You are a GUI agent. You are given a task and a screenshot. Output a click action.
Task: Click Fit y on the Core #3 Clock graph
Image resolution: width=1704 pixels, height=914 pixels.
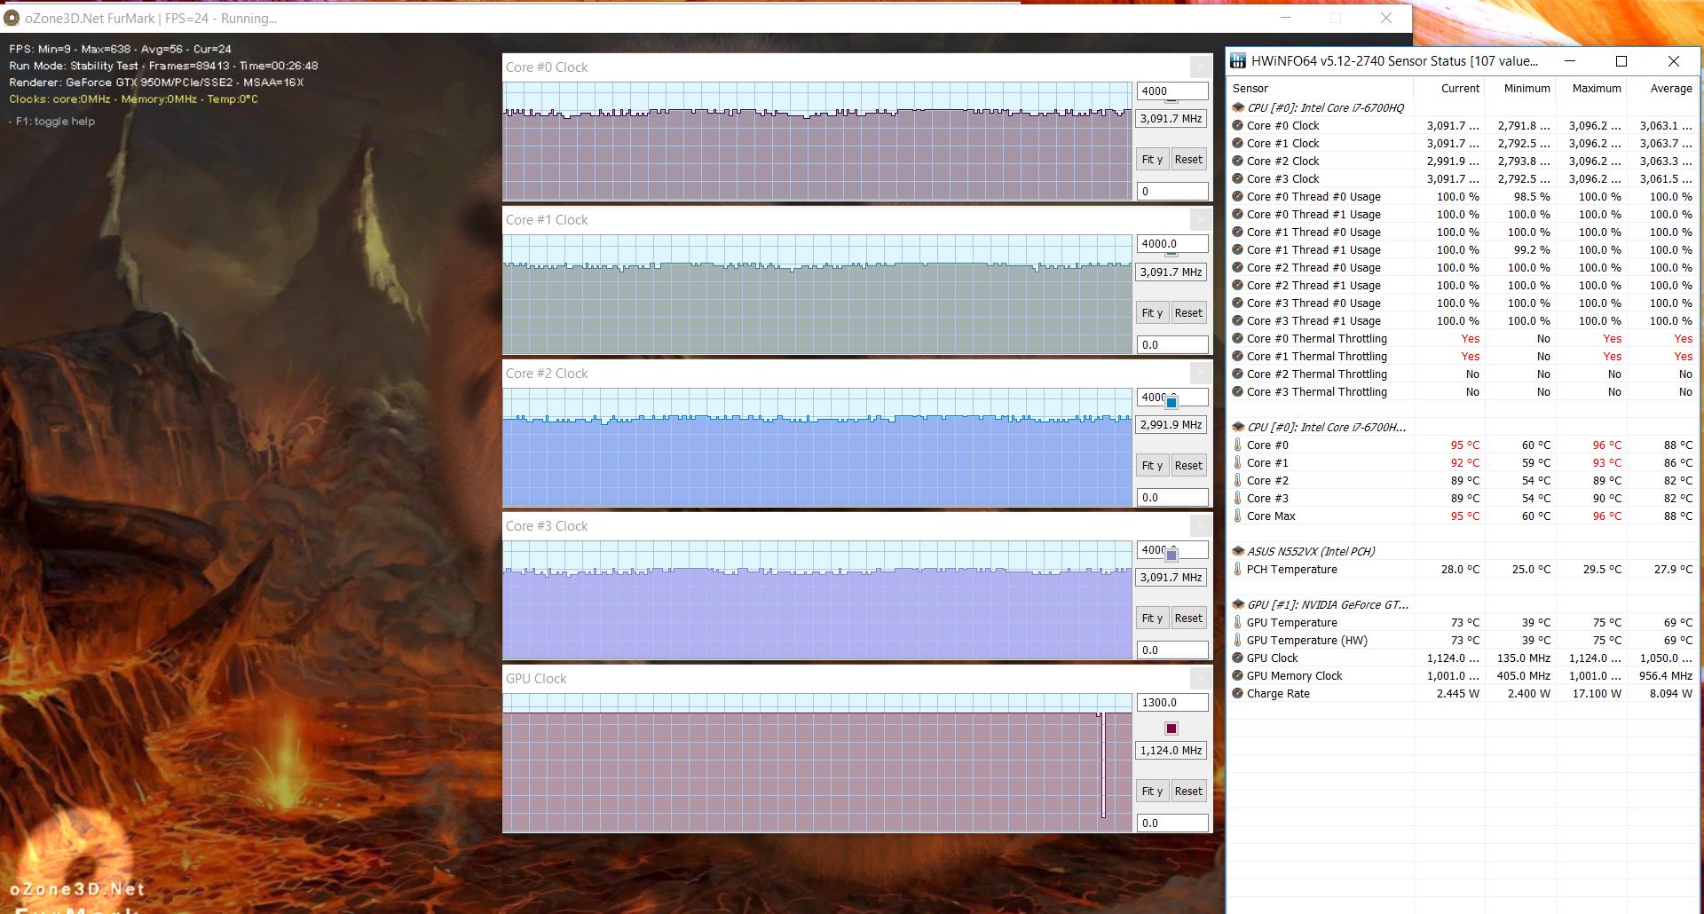coord(1152,619)
